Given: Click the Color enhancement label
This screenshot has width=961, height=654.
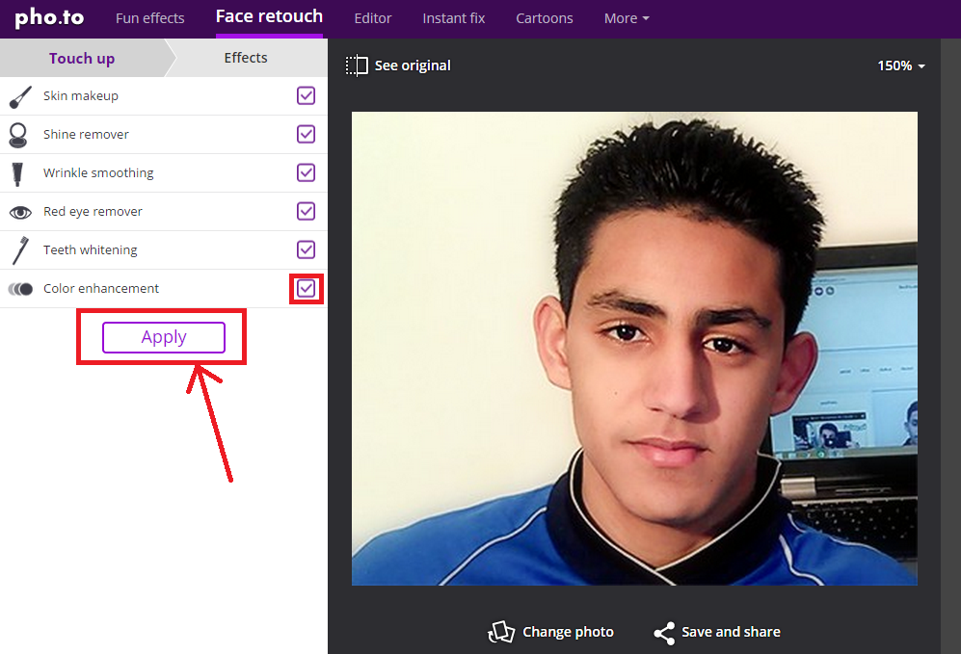Looking at the screenshot, I should (x=101, y=288).
